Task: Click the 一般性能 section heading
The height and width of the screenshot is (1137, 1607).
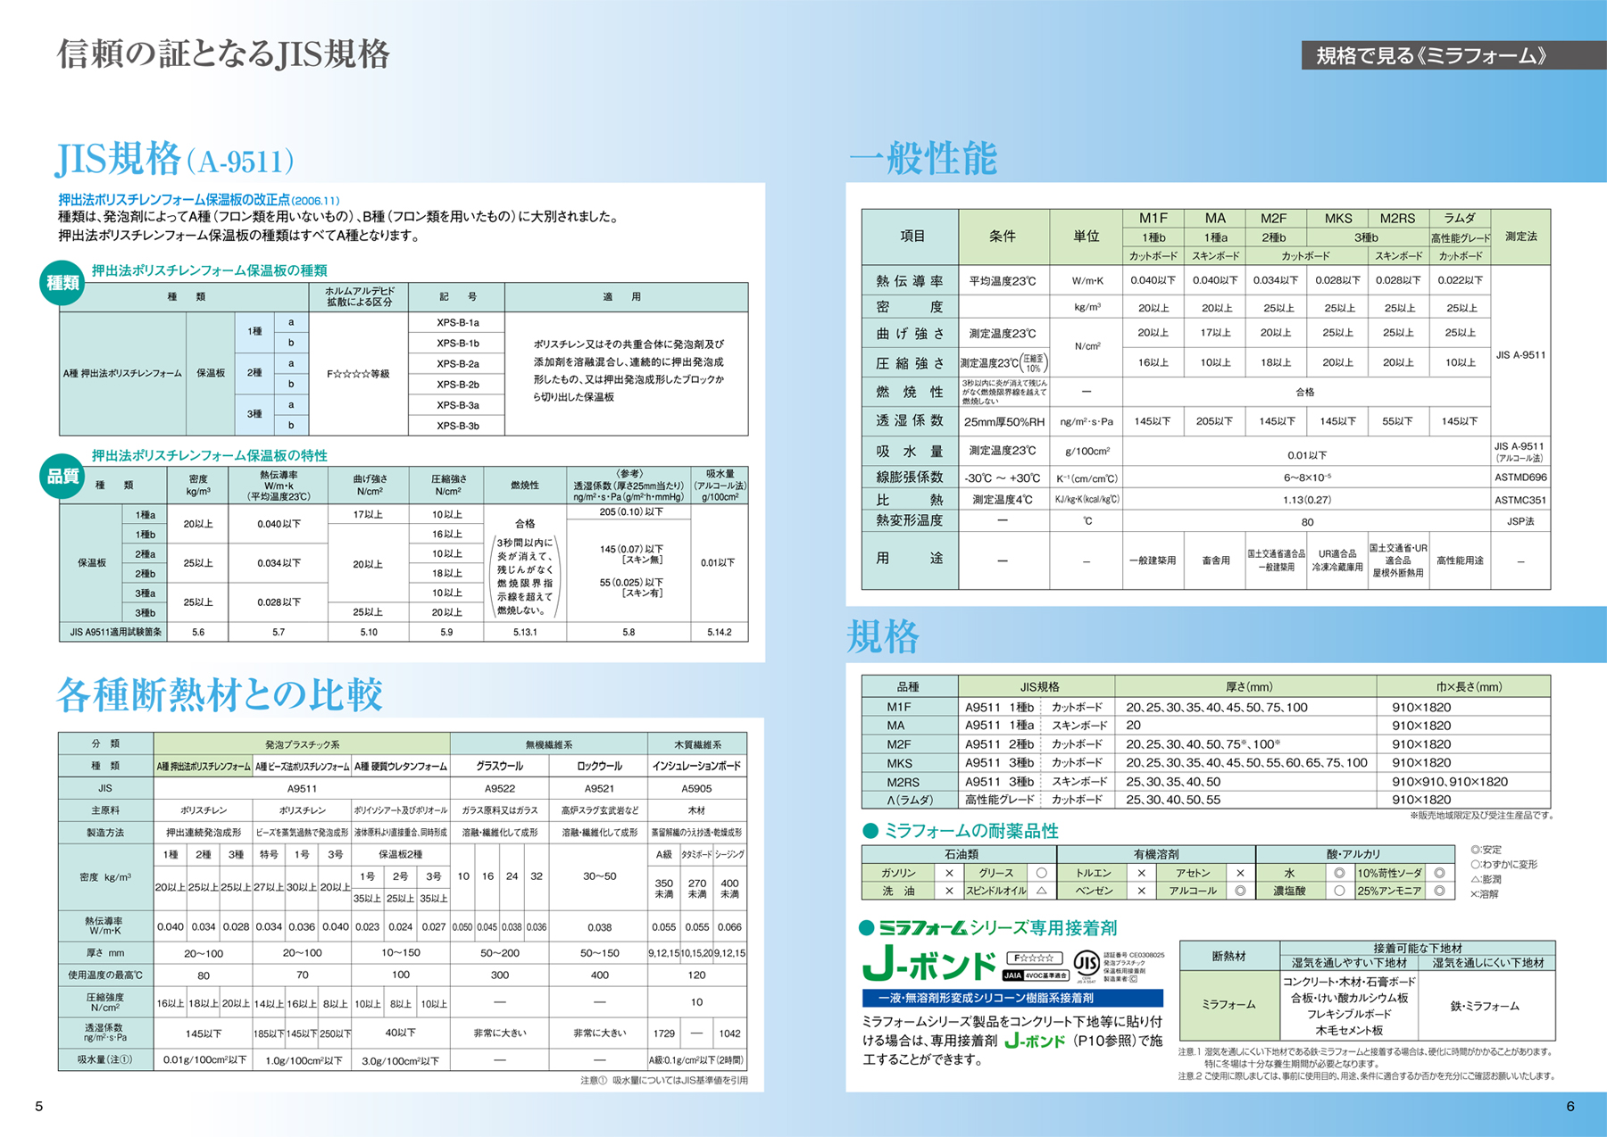Action: [x=922, y=158]
